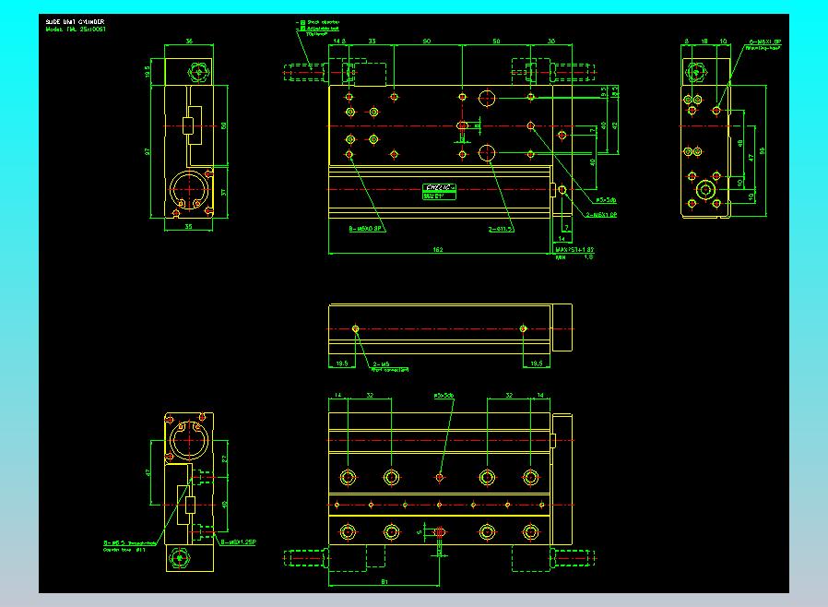Select the '30' dimension above the main view
Image resolution: width=828 pixels, height=607 pixels.
[x=551, y=41]
